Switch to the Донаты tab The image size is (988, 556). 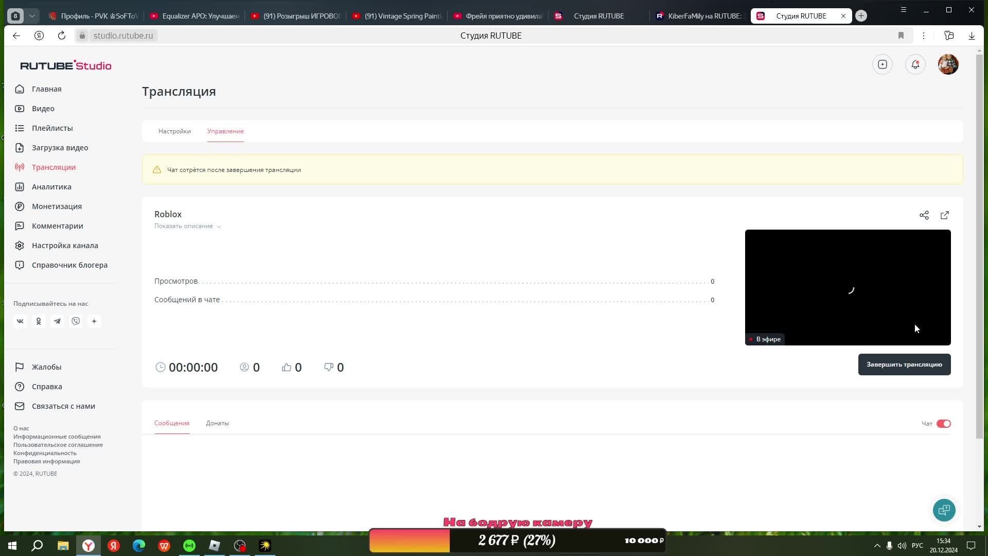tap(217, 423)
